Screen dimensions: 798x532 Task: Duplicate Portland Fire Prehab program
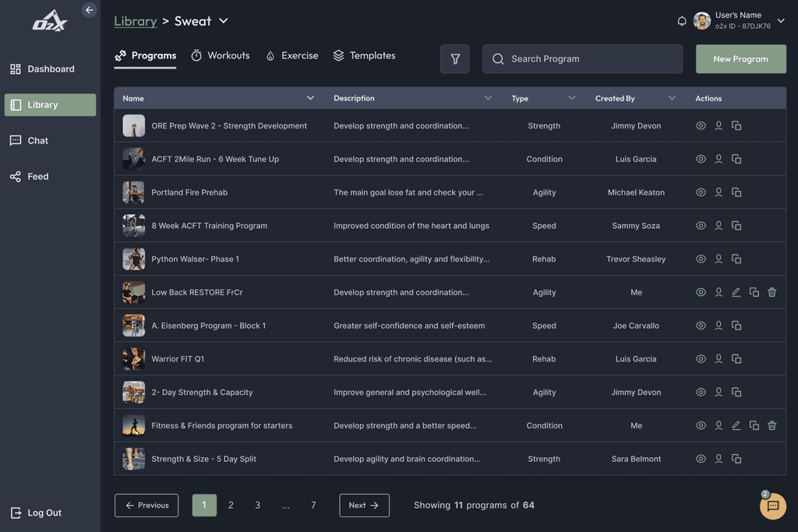(x=736, y=192)
